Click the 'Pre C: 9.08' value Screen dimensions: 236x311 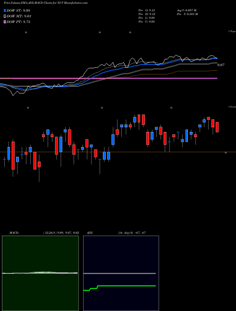point(147,21)
